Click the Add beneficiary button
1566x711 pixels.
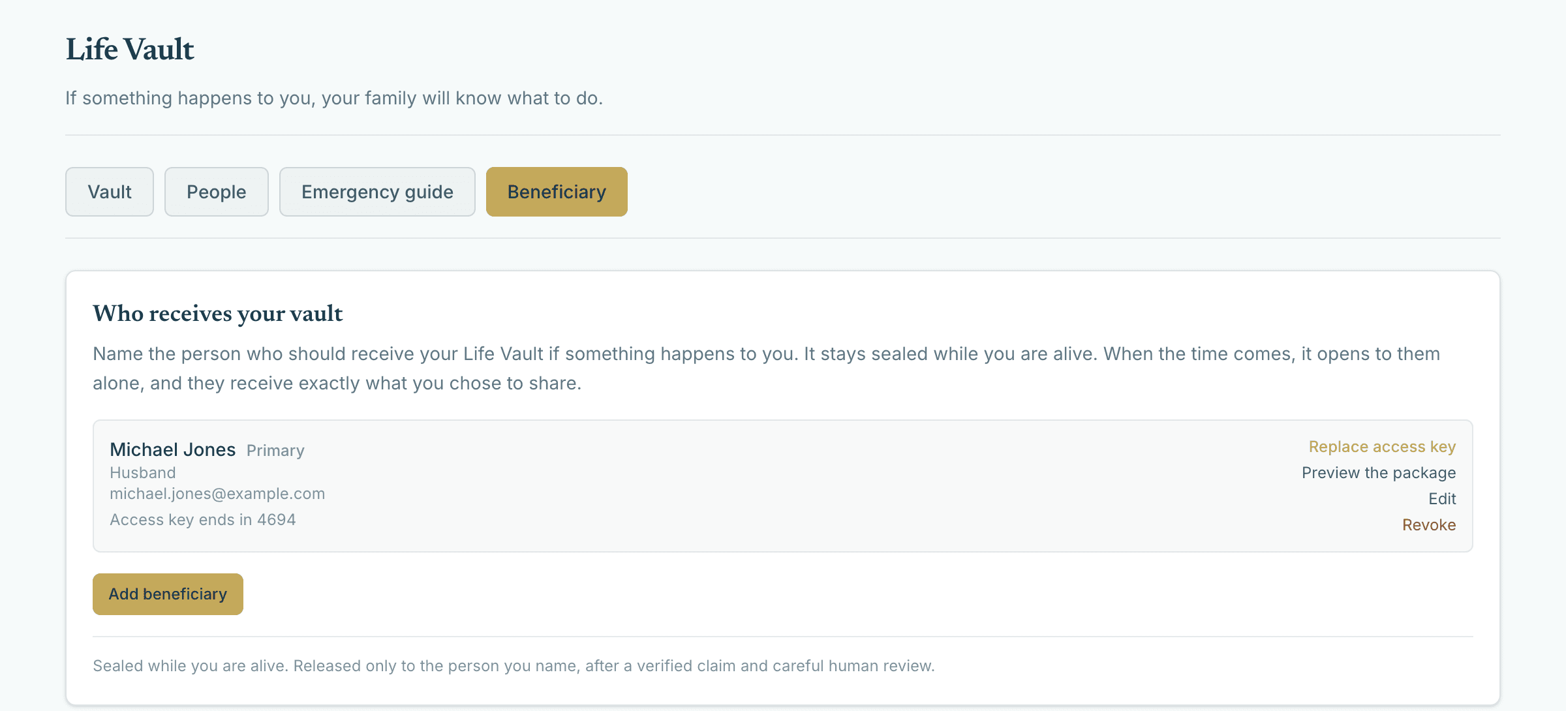(168, 594)
